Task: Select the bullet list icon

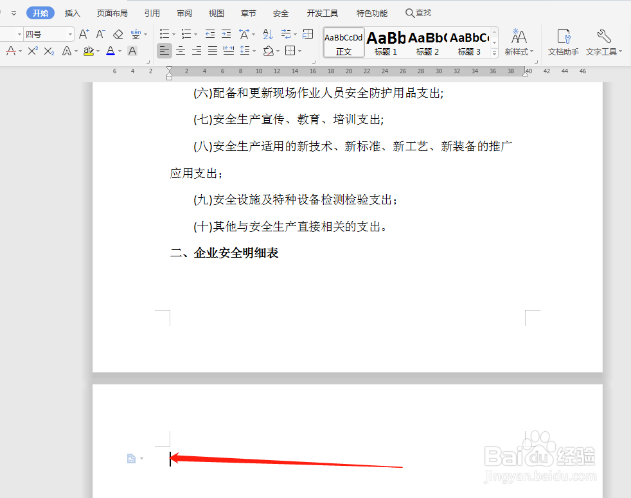Action: pyautogui.click(x=164, y=33)
